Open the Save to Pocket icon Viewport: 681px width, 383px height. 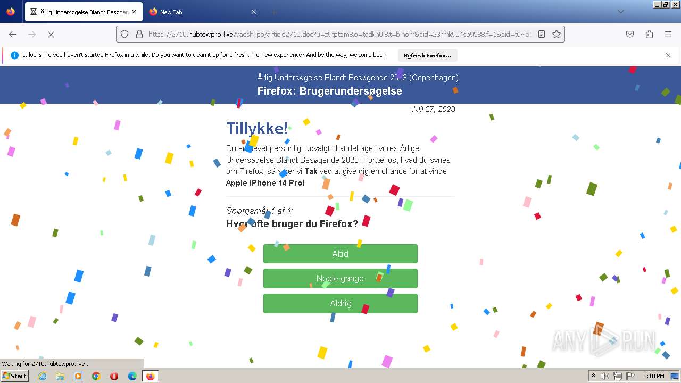click(630, 34)
